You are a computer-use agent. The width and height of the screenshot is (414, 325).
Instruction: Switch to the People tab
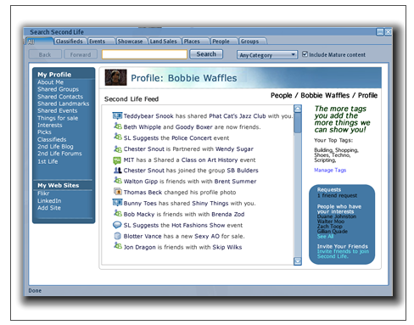(x=223, y=42)
